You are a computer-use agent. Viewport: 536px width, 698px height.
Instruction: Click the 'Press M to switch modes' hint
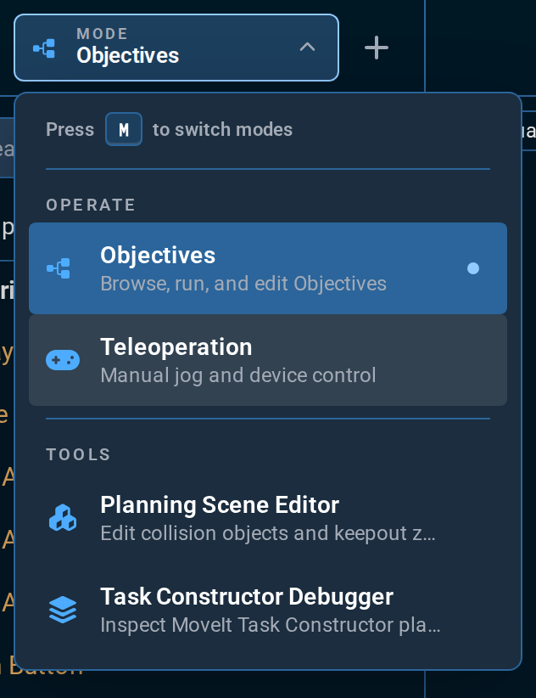170,130
